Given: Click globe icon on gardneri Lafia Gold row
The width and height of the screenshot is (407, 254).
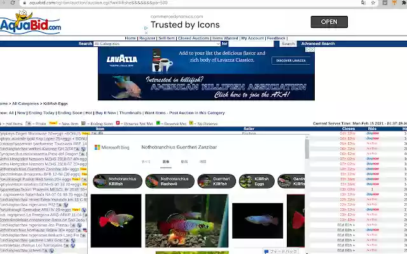Looking at the screenshot, I should (x=73, y=240).
